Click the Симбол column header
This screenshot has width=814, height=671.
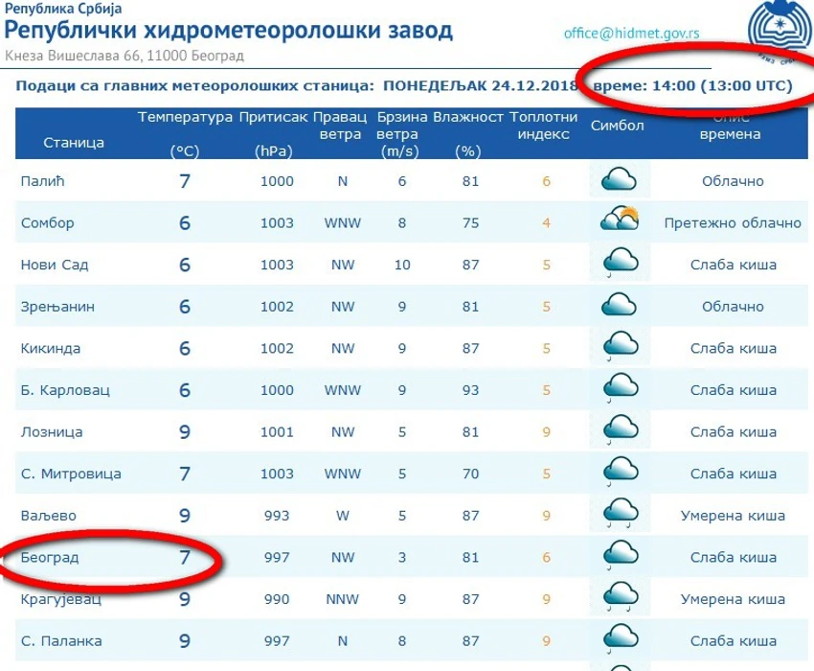point(618,126)
